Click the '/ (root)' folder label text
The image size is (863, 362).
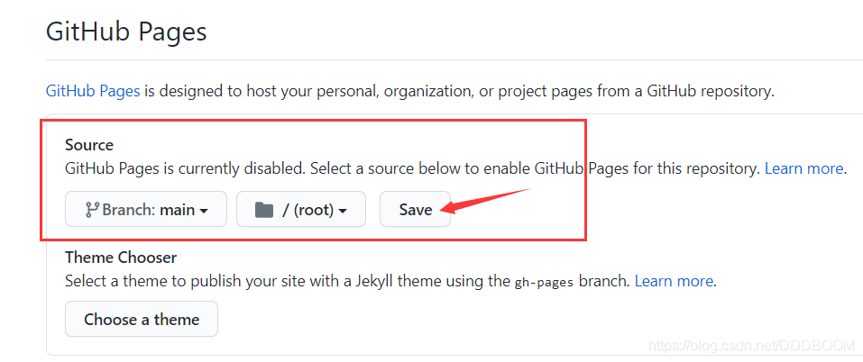pyautogui.click(x=308, y=210)
